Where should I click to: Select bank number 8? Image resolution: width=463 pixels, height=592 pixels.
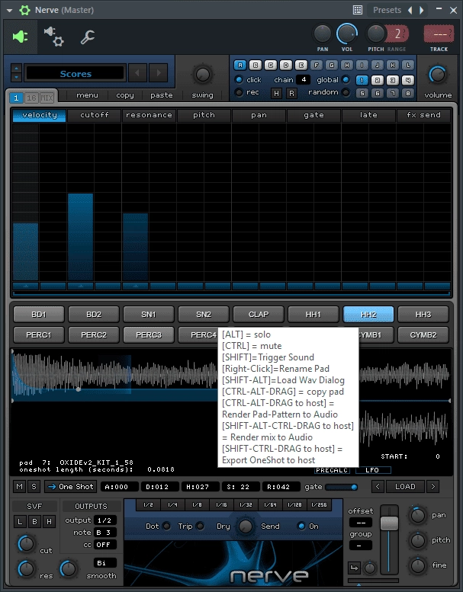pos(408,93)
